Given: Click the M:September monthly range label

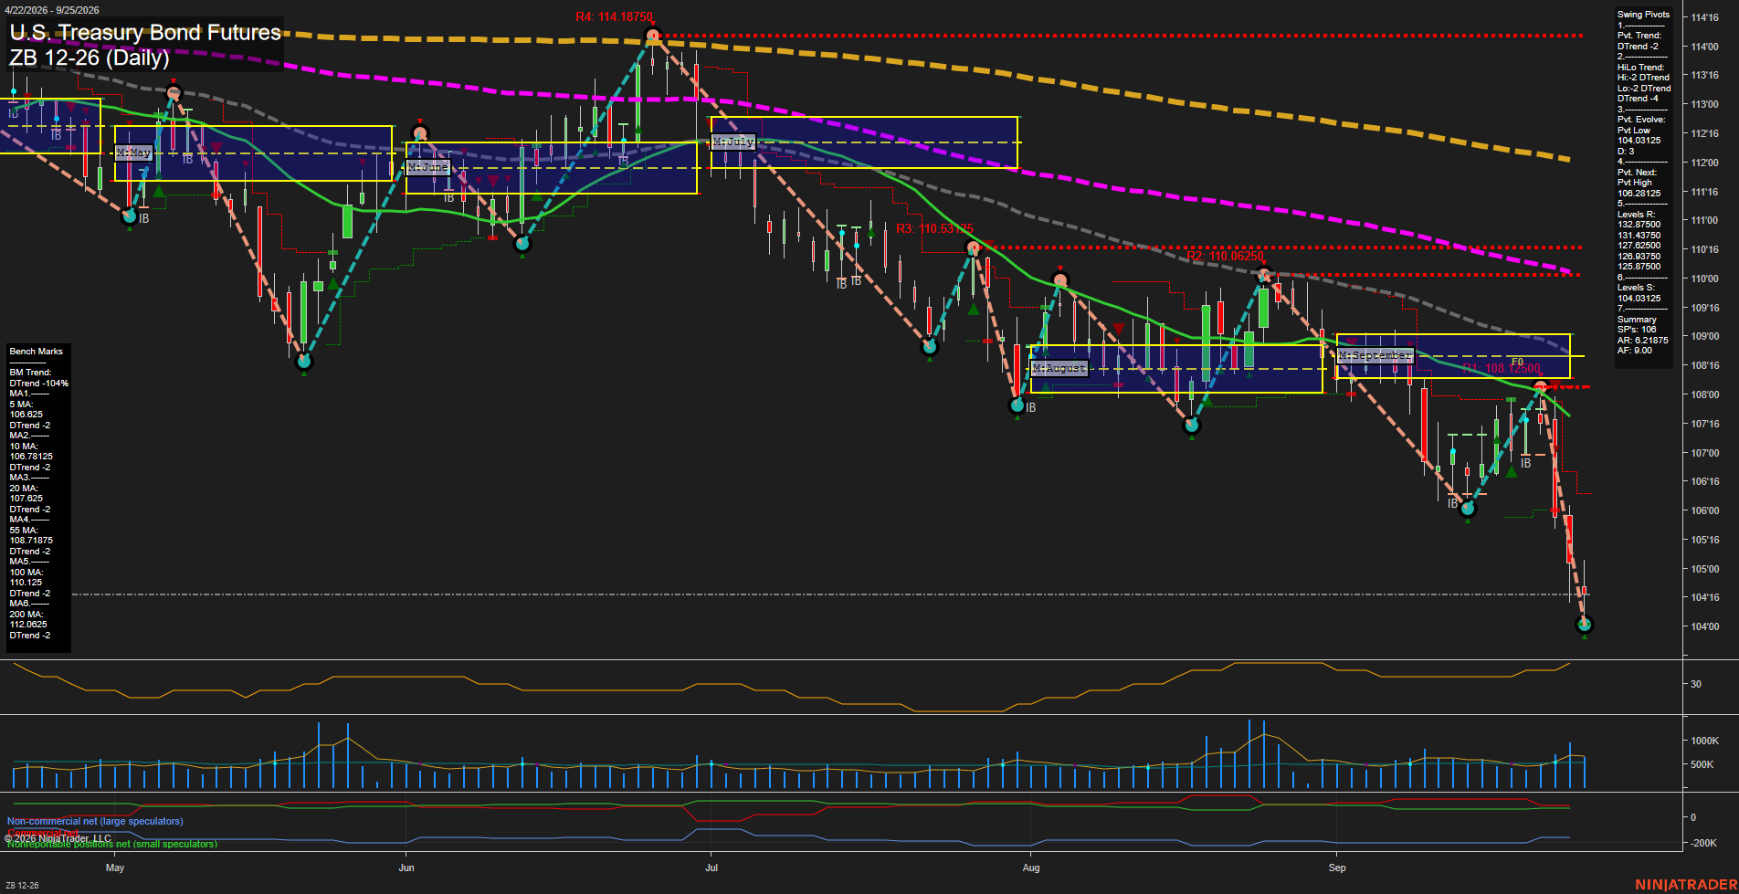Looking at the screenshot, I should pyautogui.click(x=1375, y=355).
